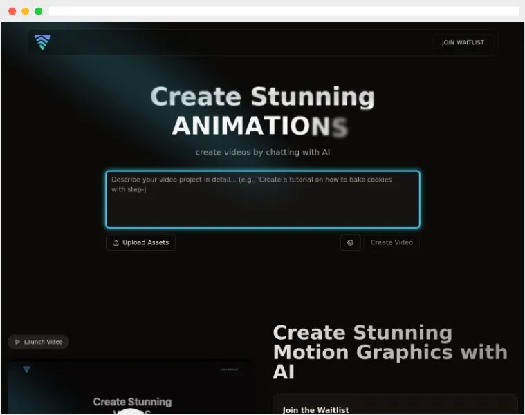Select the 'Create Stunning Motion Graphics with AI' heading

coord(390,352)
